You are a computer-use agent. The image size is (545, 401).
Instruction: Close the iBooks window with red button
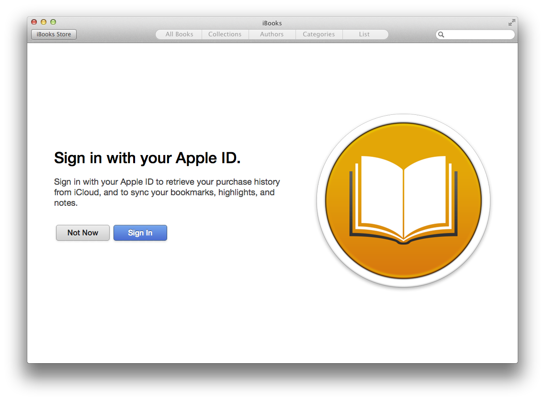34,22
